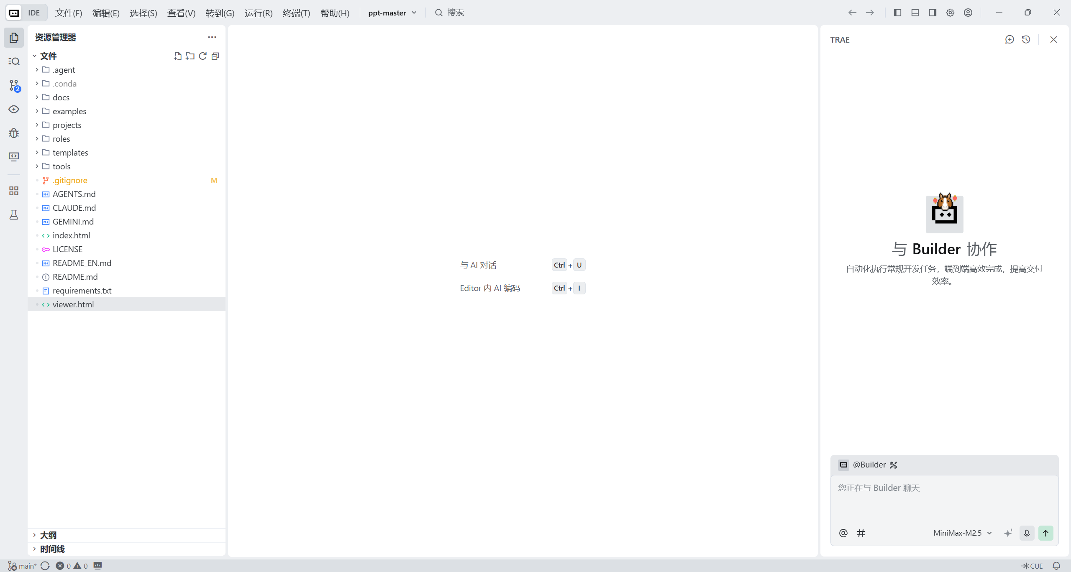The width and height of the screenshot is (1071, 572).
Task: Open the Extensions sidebar icon
Action: pos(14,191)
